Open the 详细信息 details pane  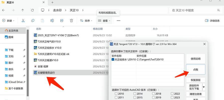point(212,21)
